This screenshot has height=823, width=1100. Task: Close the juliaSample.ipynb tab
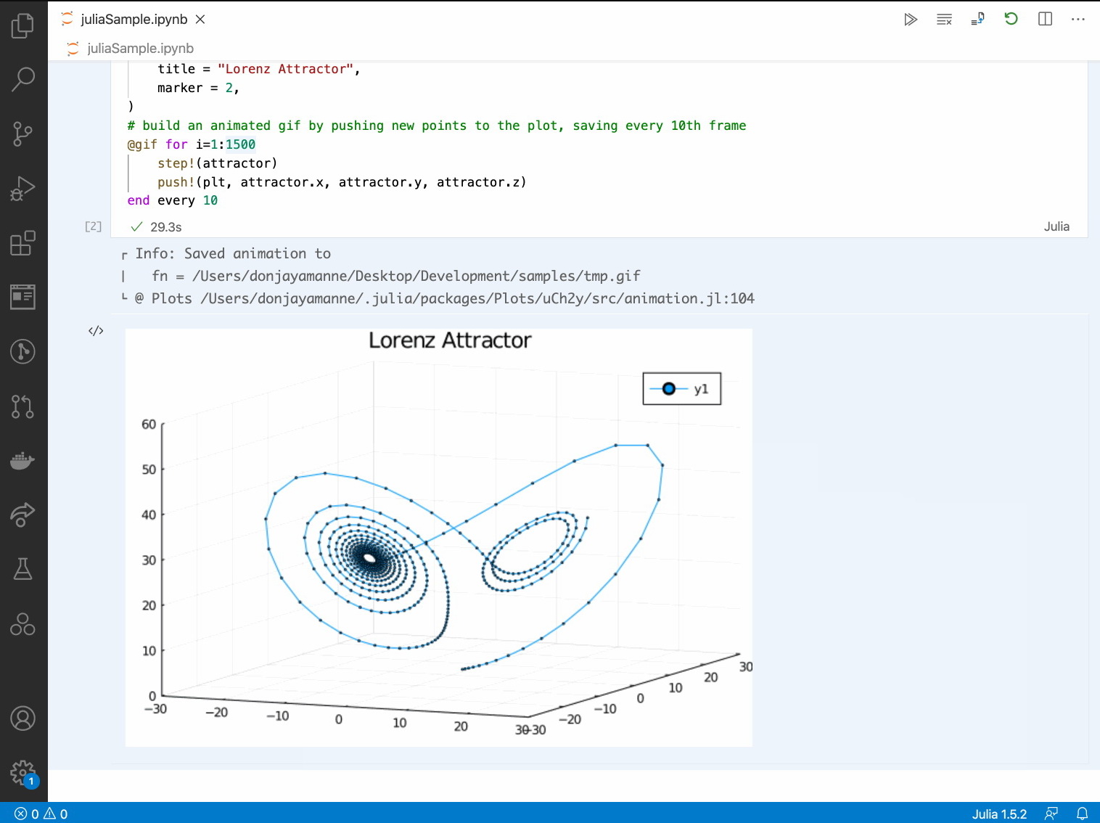200,20
